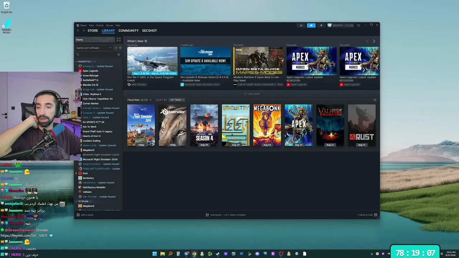Select Hearts of Iron IV in the sidebar
The width and height of the screenshot is (459, 258).
(92, 136)
